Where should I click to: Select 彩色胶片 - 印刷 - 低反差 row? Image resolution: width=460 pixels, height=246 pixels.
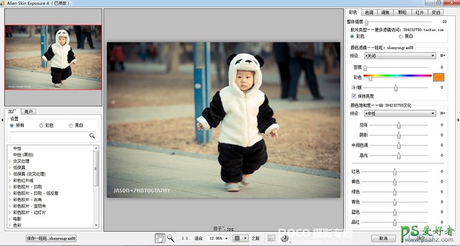(36, 193)
